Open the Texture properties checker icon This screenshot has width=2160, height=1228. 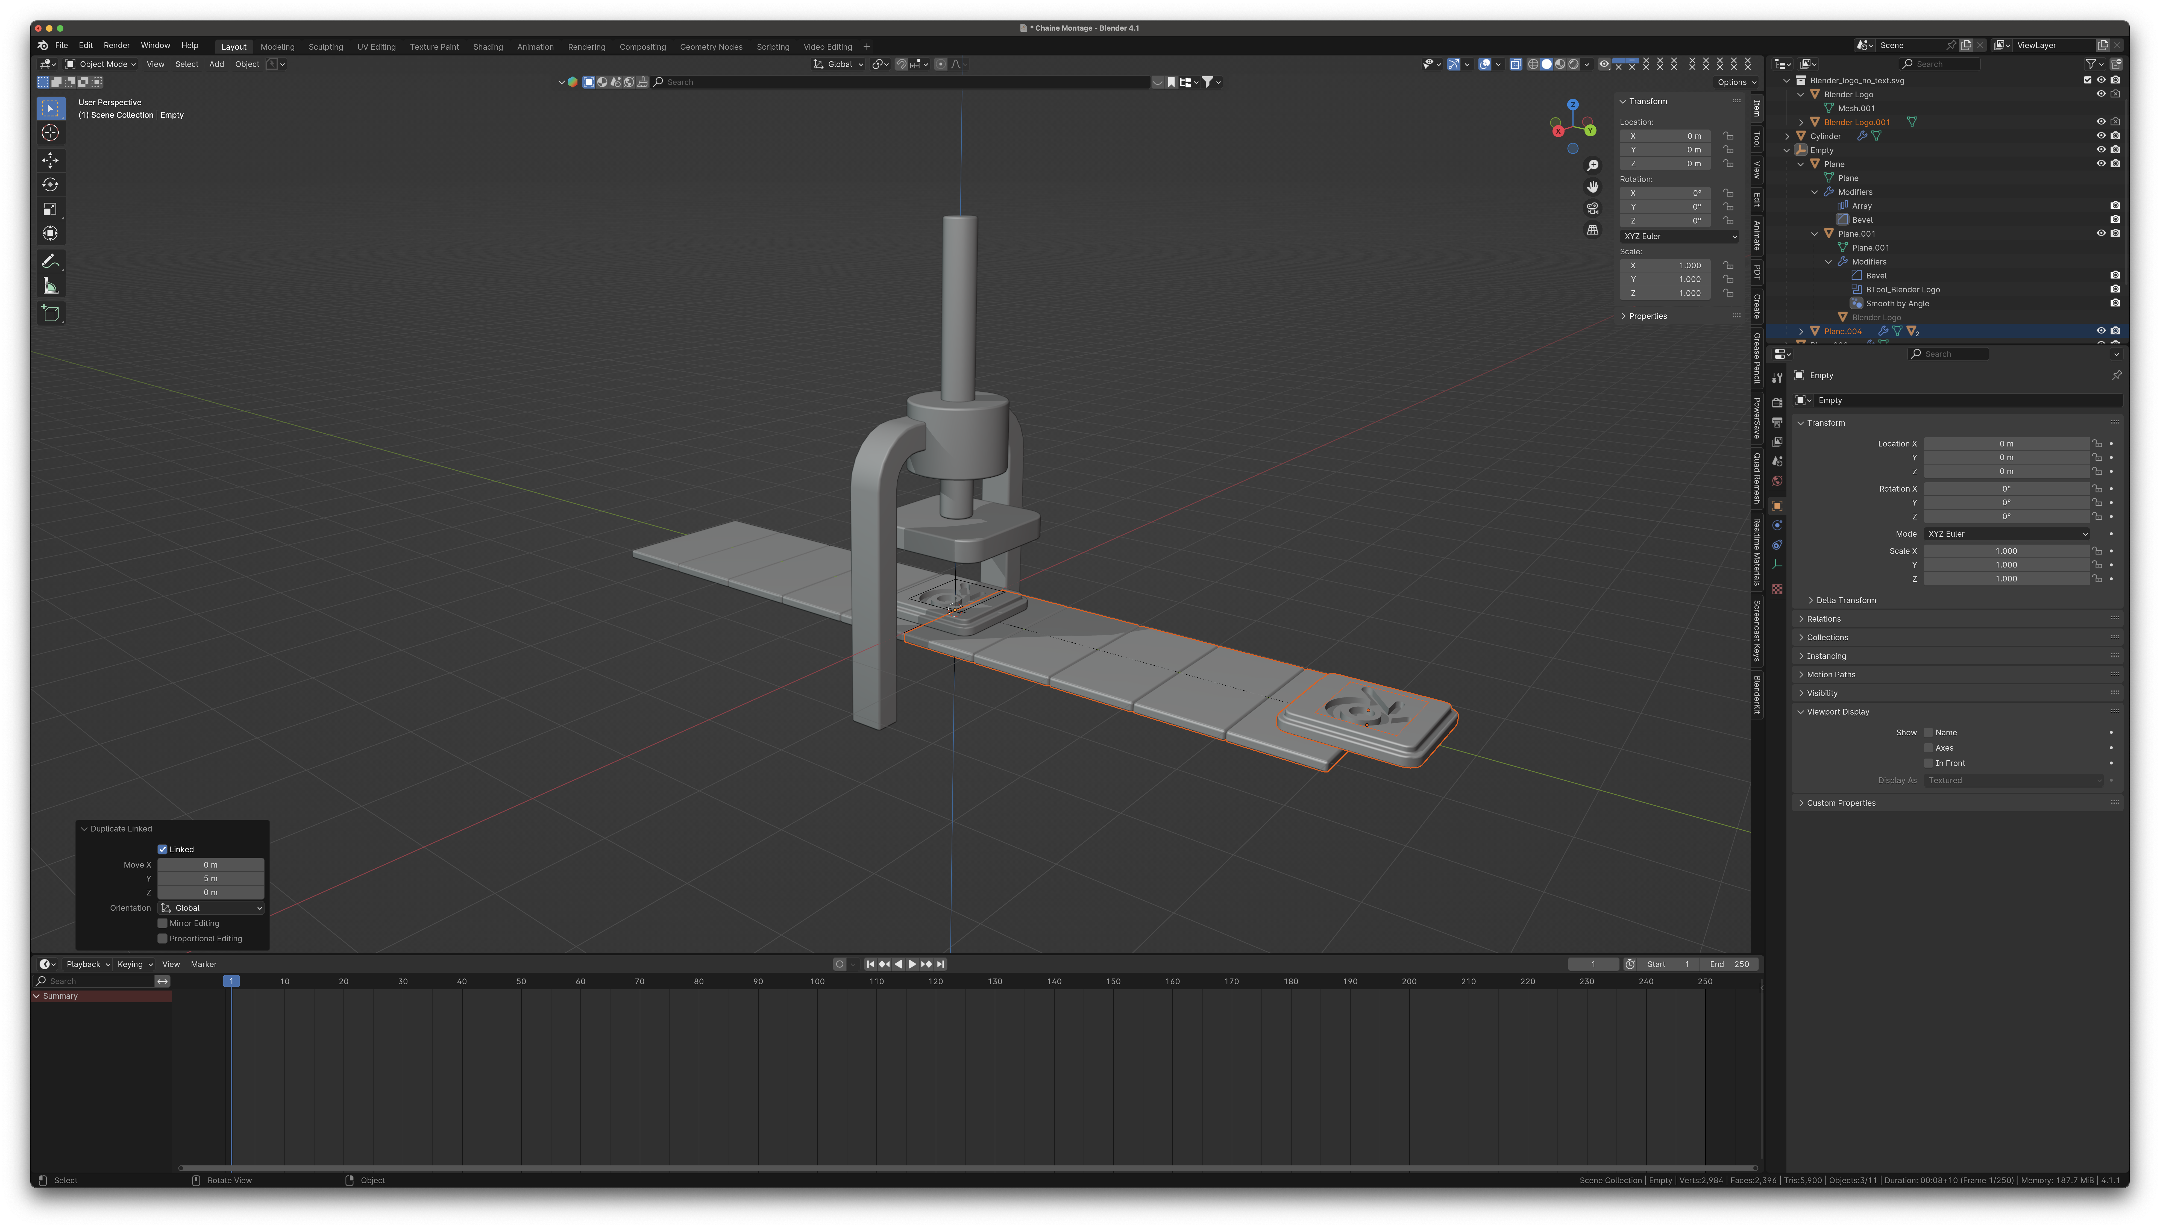tap(1777, 589)
